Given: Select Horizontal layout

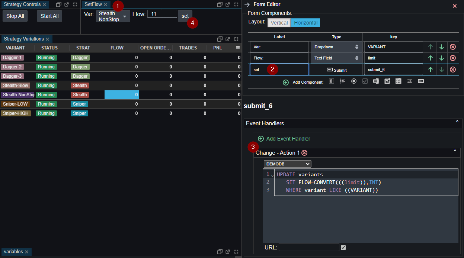Looking at the screenshot, I should [305, 23].
